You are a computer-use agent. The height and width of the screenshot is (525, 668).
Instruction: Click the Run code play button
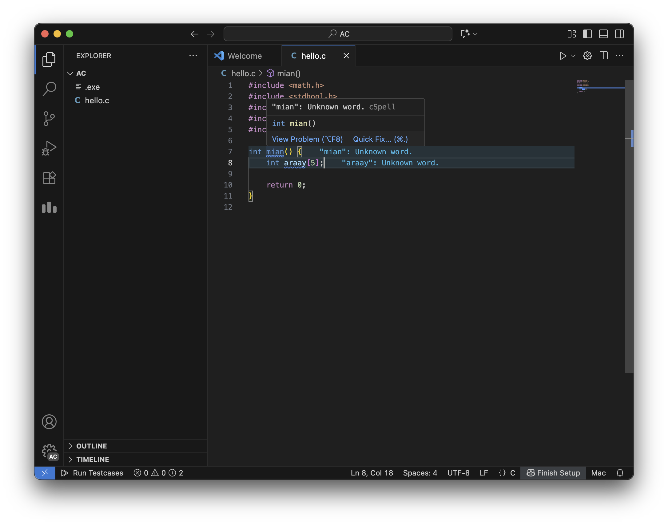563,56
